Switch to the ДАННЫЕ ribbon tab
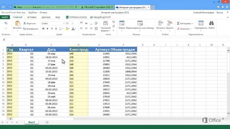The width and height of the screenshot is (230, 129). click(46, 17)
